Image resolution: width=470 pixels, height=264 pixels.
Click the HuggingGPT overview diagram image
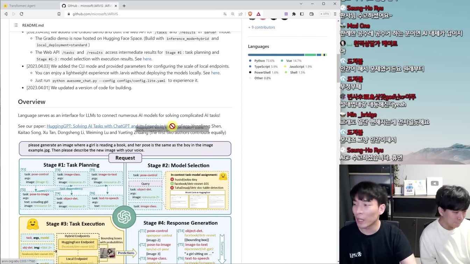pyautogui.click(x=125, y=203)
